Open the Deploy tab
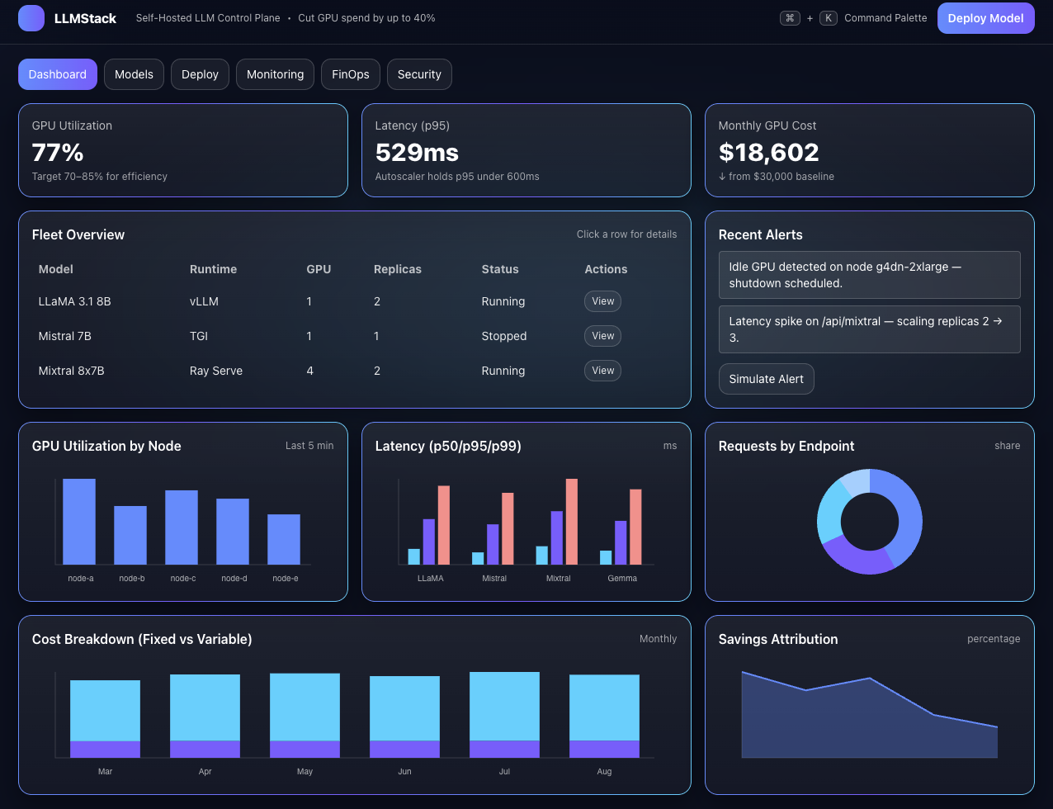1053x809 pixels. click(x=200, y=74)
